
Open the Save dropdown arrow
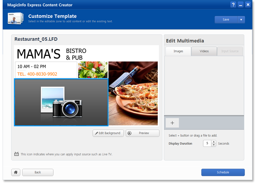241,19
